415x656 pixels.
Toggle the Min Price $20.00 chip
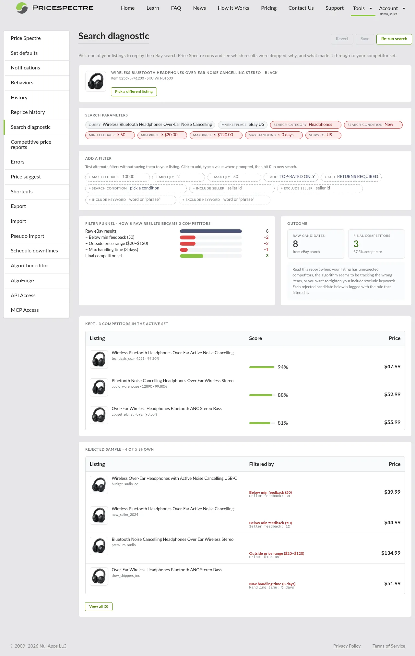click(162, 135)
